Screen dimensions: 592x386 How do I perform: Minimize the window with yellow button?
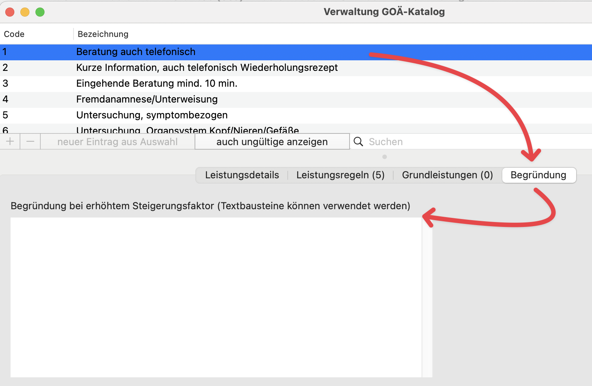tap(25, 12)
